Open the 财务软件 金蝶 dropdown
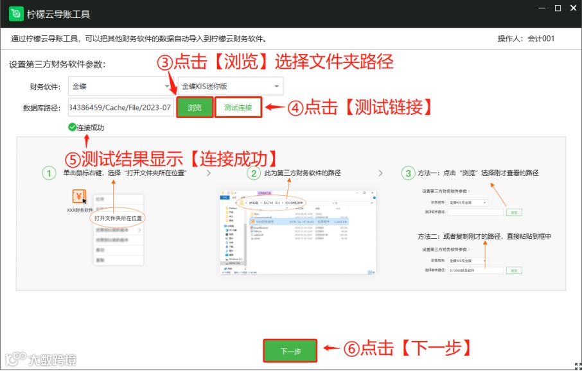The width and height of the screenshot is (582, 371). pos(119,87)
